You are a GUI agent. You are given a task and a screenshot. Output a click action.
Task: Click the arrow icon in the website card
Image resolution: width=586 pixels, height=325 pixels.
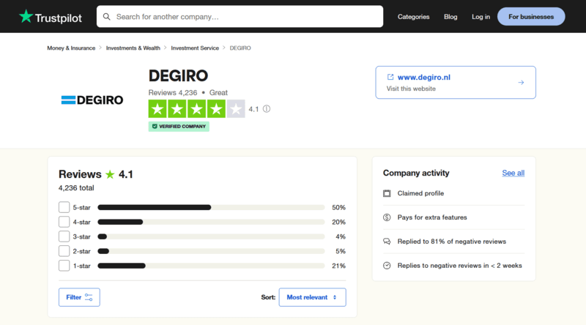tap(521, 83)
